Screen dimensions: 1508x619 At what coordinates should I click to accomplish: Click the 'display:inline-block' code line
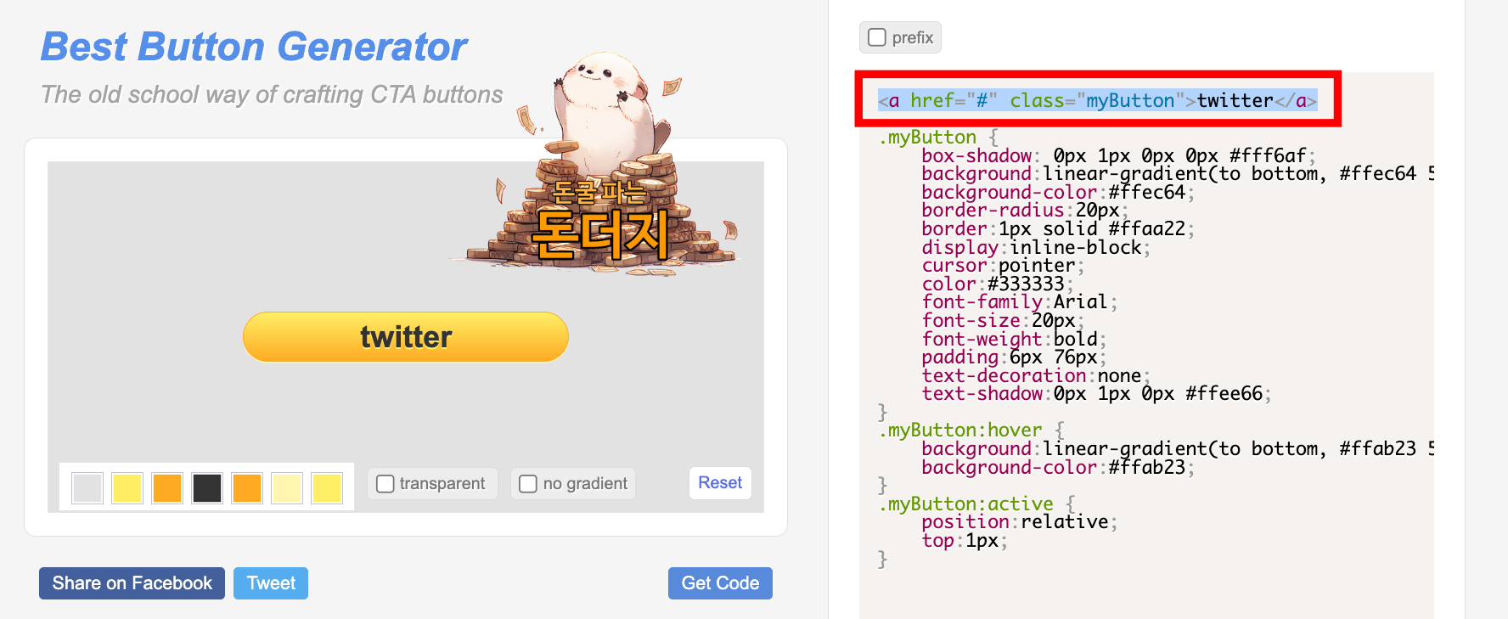[1036, 247]
